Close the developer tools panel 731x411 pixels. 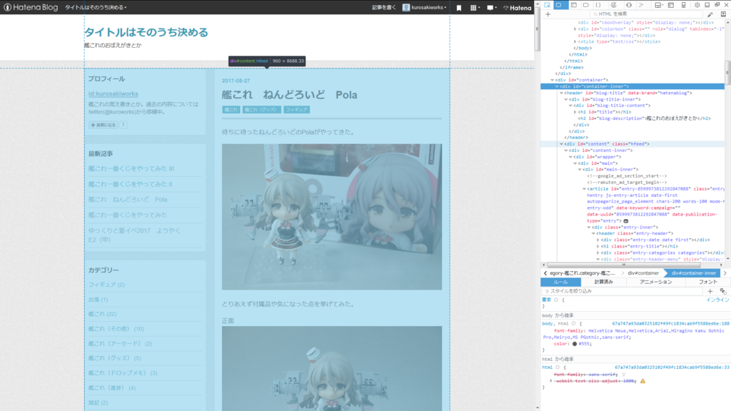coord(726,5)
